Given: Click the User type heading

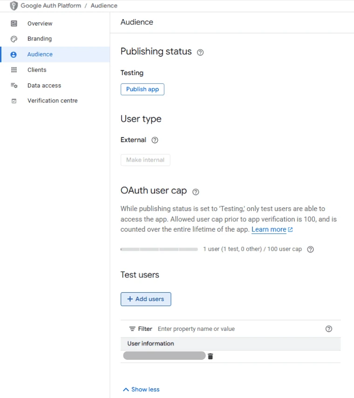Looking at the screenshot, I should coord(141,119).
